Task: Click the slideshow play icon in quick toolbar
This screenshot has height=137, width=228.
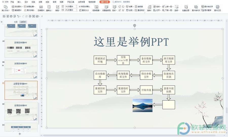Action: point(30,16)
